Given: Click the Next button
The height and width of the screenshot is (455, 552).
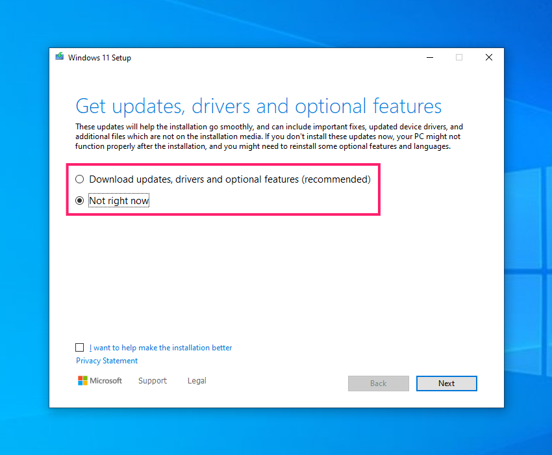Looking at the screenshot, I should pyautogui.click(x=446, y=383).
